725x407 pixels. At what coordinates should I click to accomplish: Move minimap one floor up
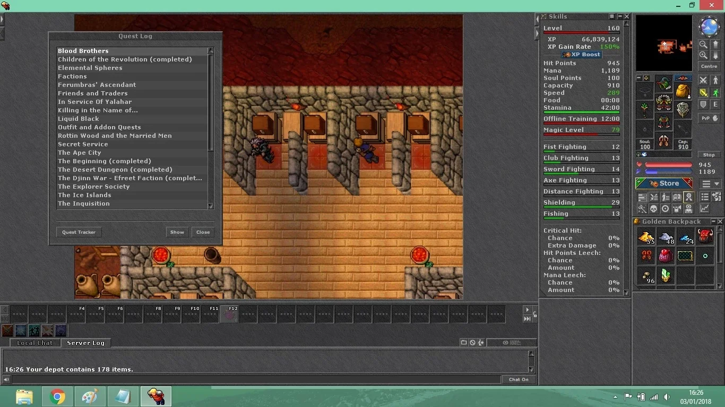click(x=715, y=45)
